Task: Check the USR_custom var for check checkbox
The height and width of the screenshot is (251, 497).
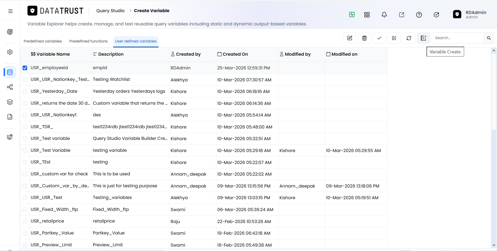Action: tap(25, 174)
